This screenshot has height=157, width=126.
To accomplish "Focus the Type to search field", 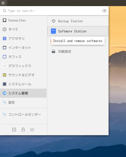I will tap(54, 11).
